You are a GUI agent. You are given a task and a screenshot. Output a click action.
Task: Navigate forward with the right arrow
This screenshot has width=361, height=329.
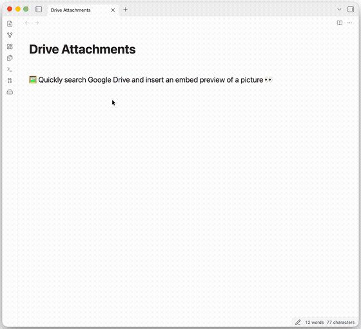[37, 23]
